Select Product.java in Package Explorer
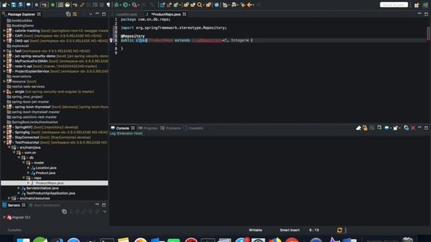431x242 pixels. [45, 173]
